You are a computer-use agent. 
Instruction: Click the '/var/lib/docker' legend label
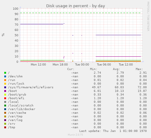[x=22, y=109]
